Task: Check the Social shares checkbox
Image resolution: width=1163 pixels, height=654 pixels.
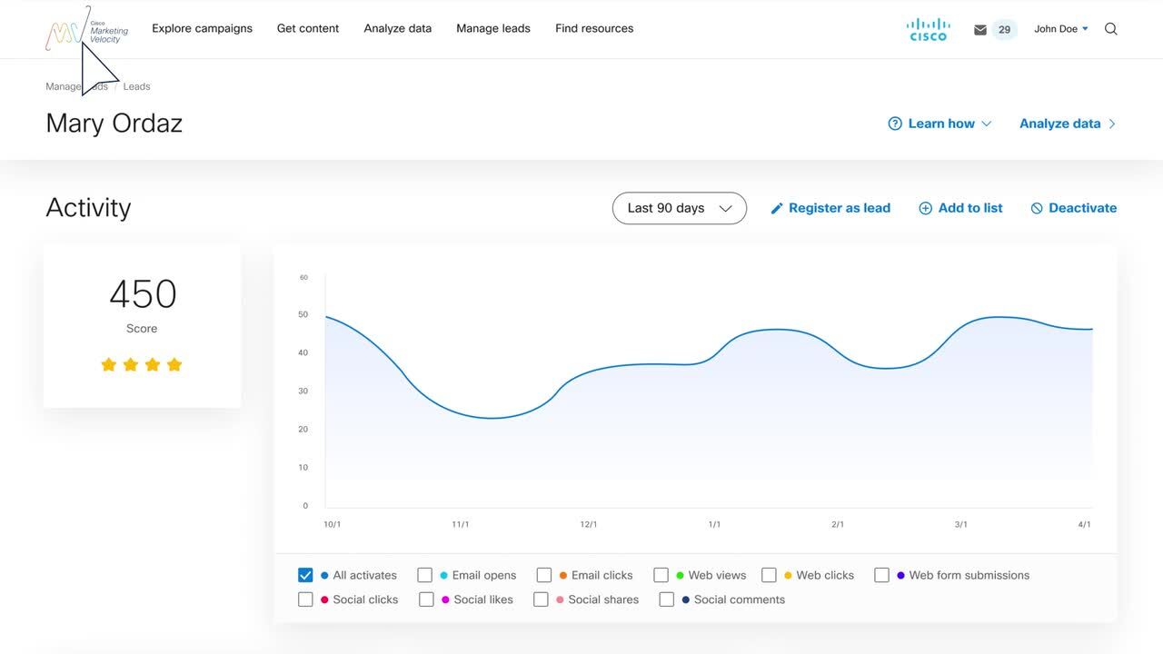Action: pos(541,599)
